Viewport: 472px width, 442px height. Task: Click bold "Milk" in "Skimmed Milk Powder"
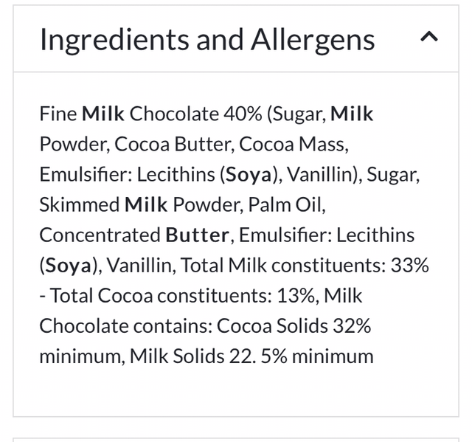coord(146,204)
